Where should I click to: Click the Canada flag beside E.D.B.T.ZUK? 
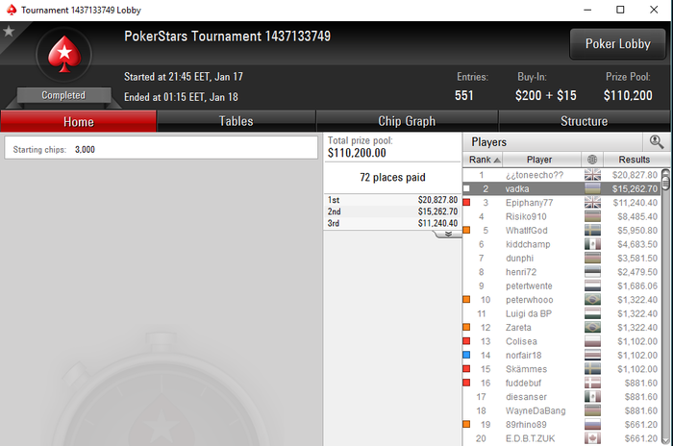tap(592, 438)
